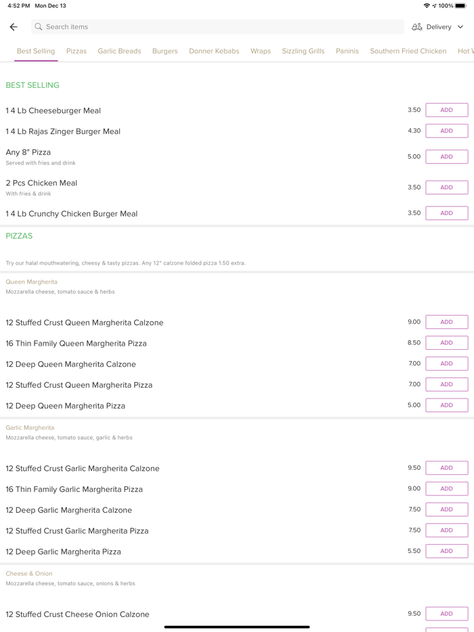This screenshot has height=632, width=474.
Task: Open the Garlic Breads tab
Action: [x=119, y=51]
